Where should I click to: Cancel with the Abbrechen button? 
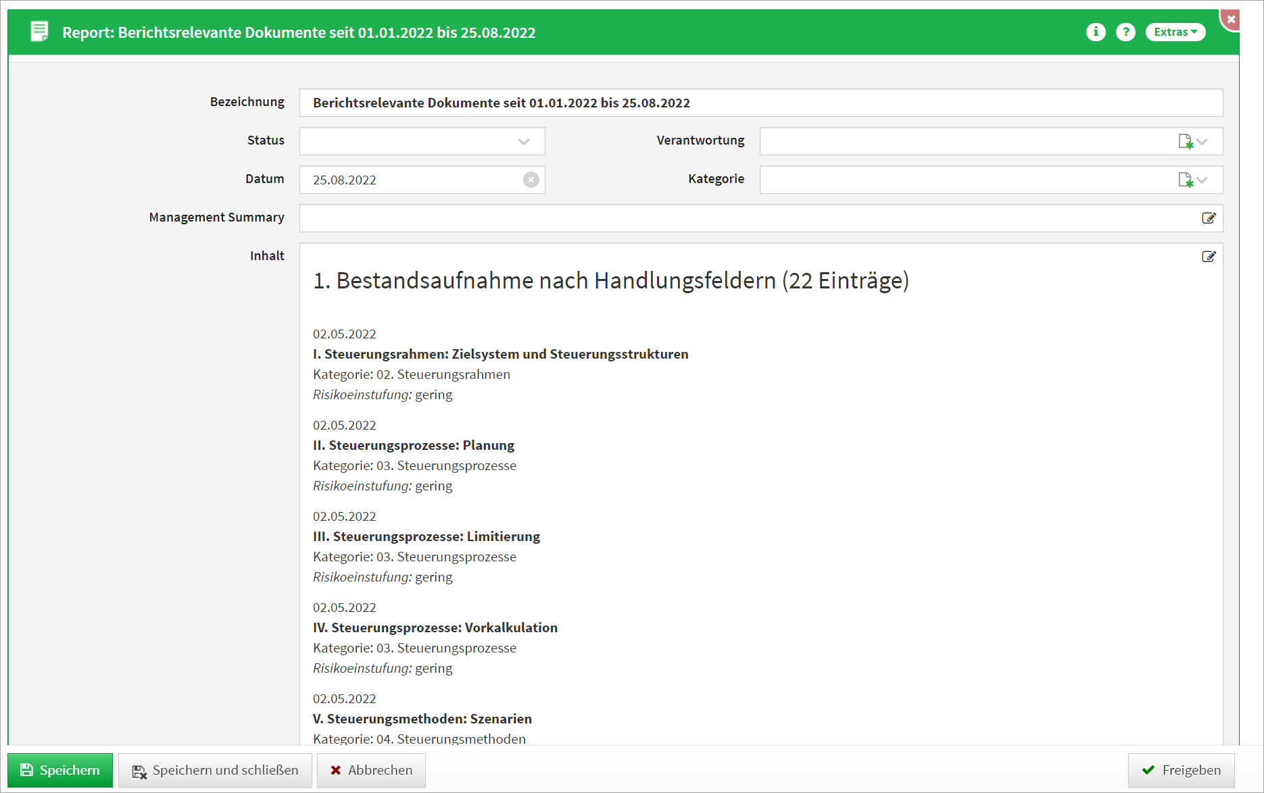371,770
